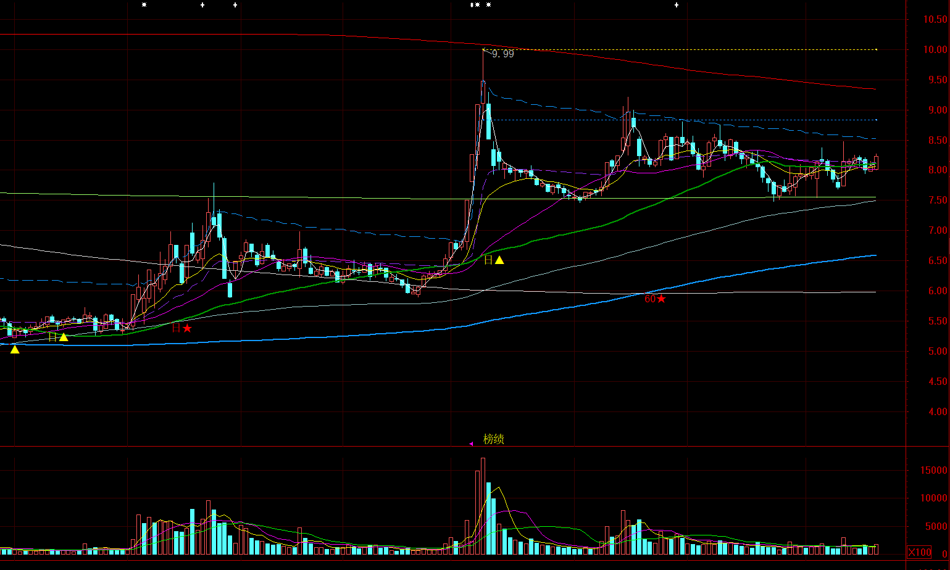Click the end of the yellow dotted 10.00 line
The height and width of the screenshot is (570, 950).
coord(875,49)
